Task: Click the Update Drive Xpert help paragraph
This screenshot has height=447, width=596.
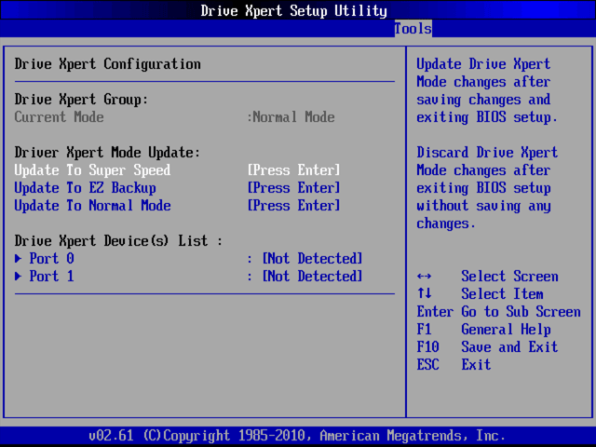Action: (486, 90)
